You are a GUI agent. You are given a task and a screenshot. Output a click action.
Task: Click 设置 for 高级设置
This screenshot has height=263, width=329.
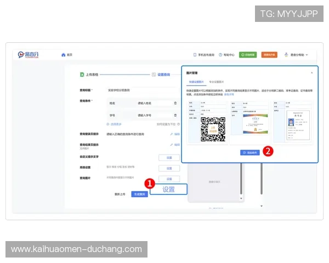coord(169,168)
